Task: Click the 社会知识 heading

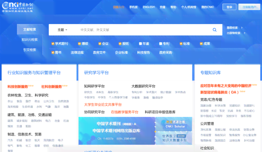Action: point(207,148)
